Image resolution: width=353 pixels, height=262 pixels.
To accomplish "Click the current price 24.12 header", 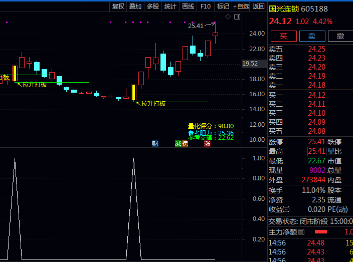I will [280, 22].
